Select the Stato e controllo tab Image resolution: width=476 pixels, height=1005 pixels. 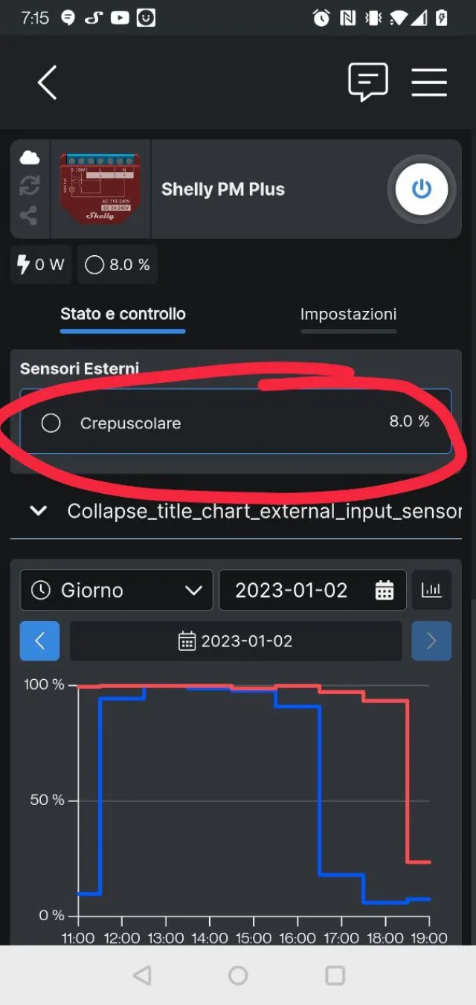[123, 314]
